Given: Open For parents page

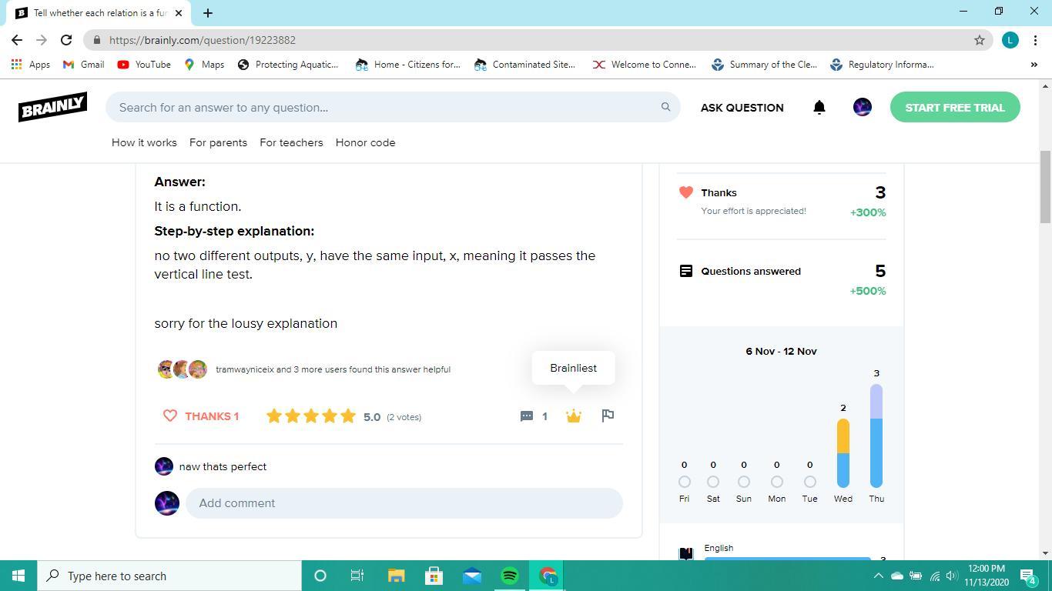Looking at the screenshot, I should [x=218, y=142].
